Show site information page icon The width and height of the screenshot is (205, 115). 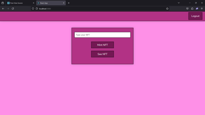coord(37,9)
